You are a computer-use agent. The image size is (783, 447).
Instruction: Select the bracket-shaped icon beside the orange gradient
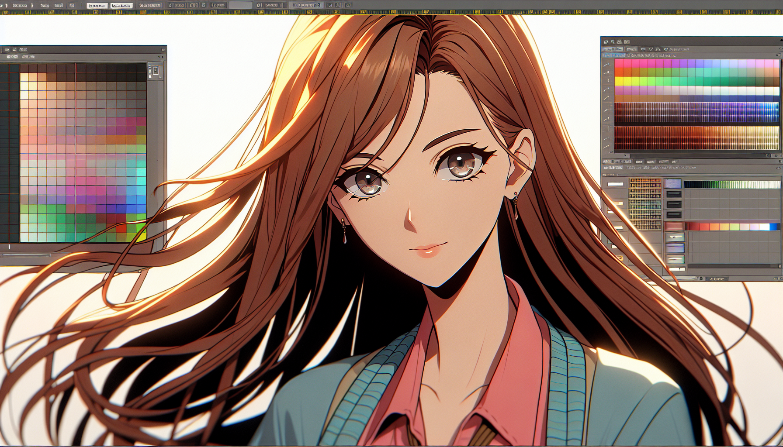[x=609, y=128]
